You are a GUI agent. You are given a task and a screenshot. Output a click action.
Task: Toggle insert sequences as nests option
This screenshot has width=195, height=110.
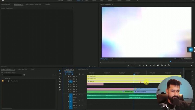point(66,74)
